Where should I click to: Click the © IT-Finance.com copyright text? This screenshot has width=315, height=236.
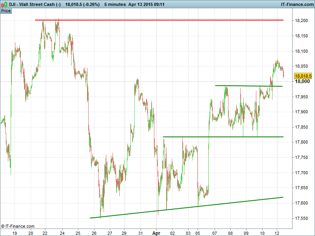point(18,226)
